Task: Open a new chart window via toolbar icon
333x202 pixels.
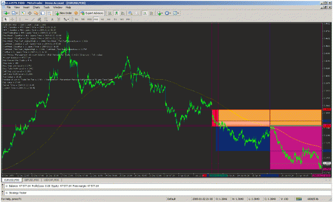Action: (5, 13)
